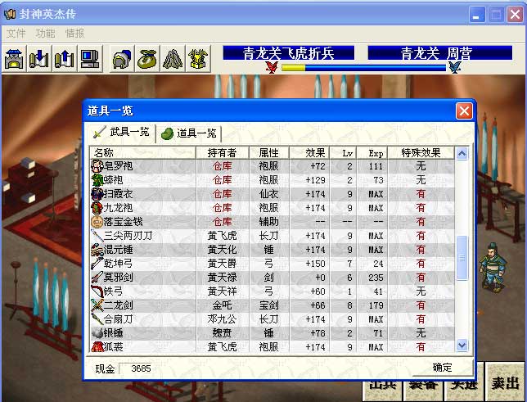Click the 混元锤 hammer icon
Viewport: 527px width, 402px height.
point(97,250)
